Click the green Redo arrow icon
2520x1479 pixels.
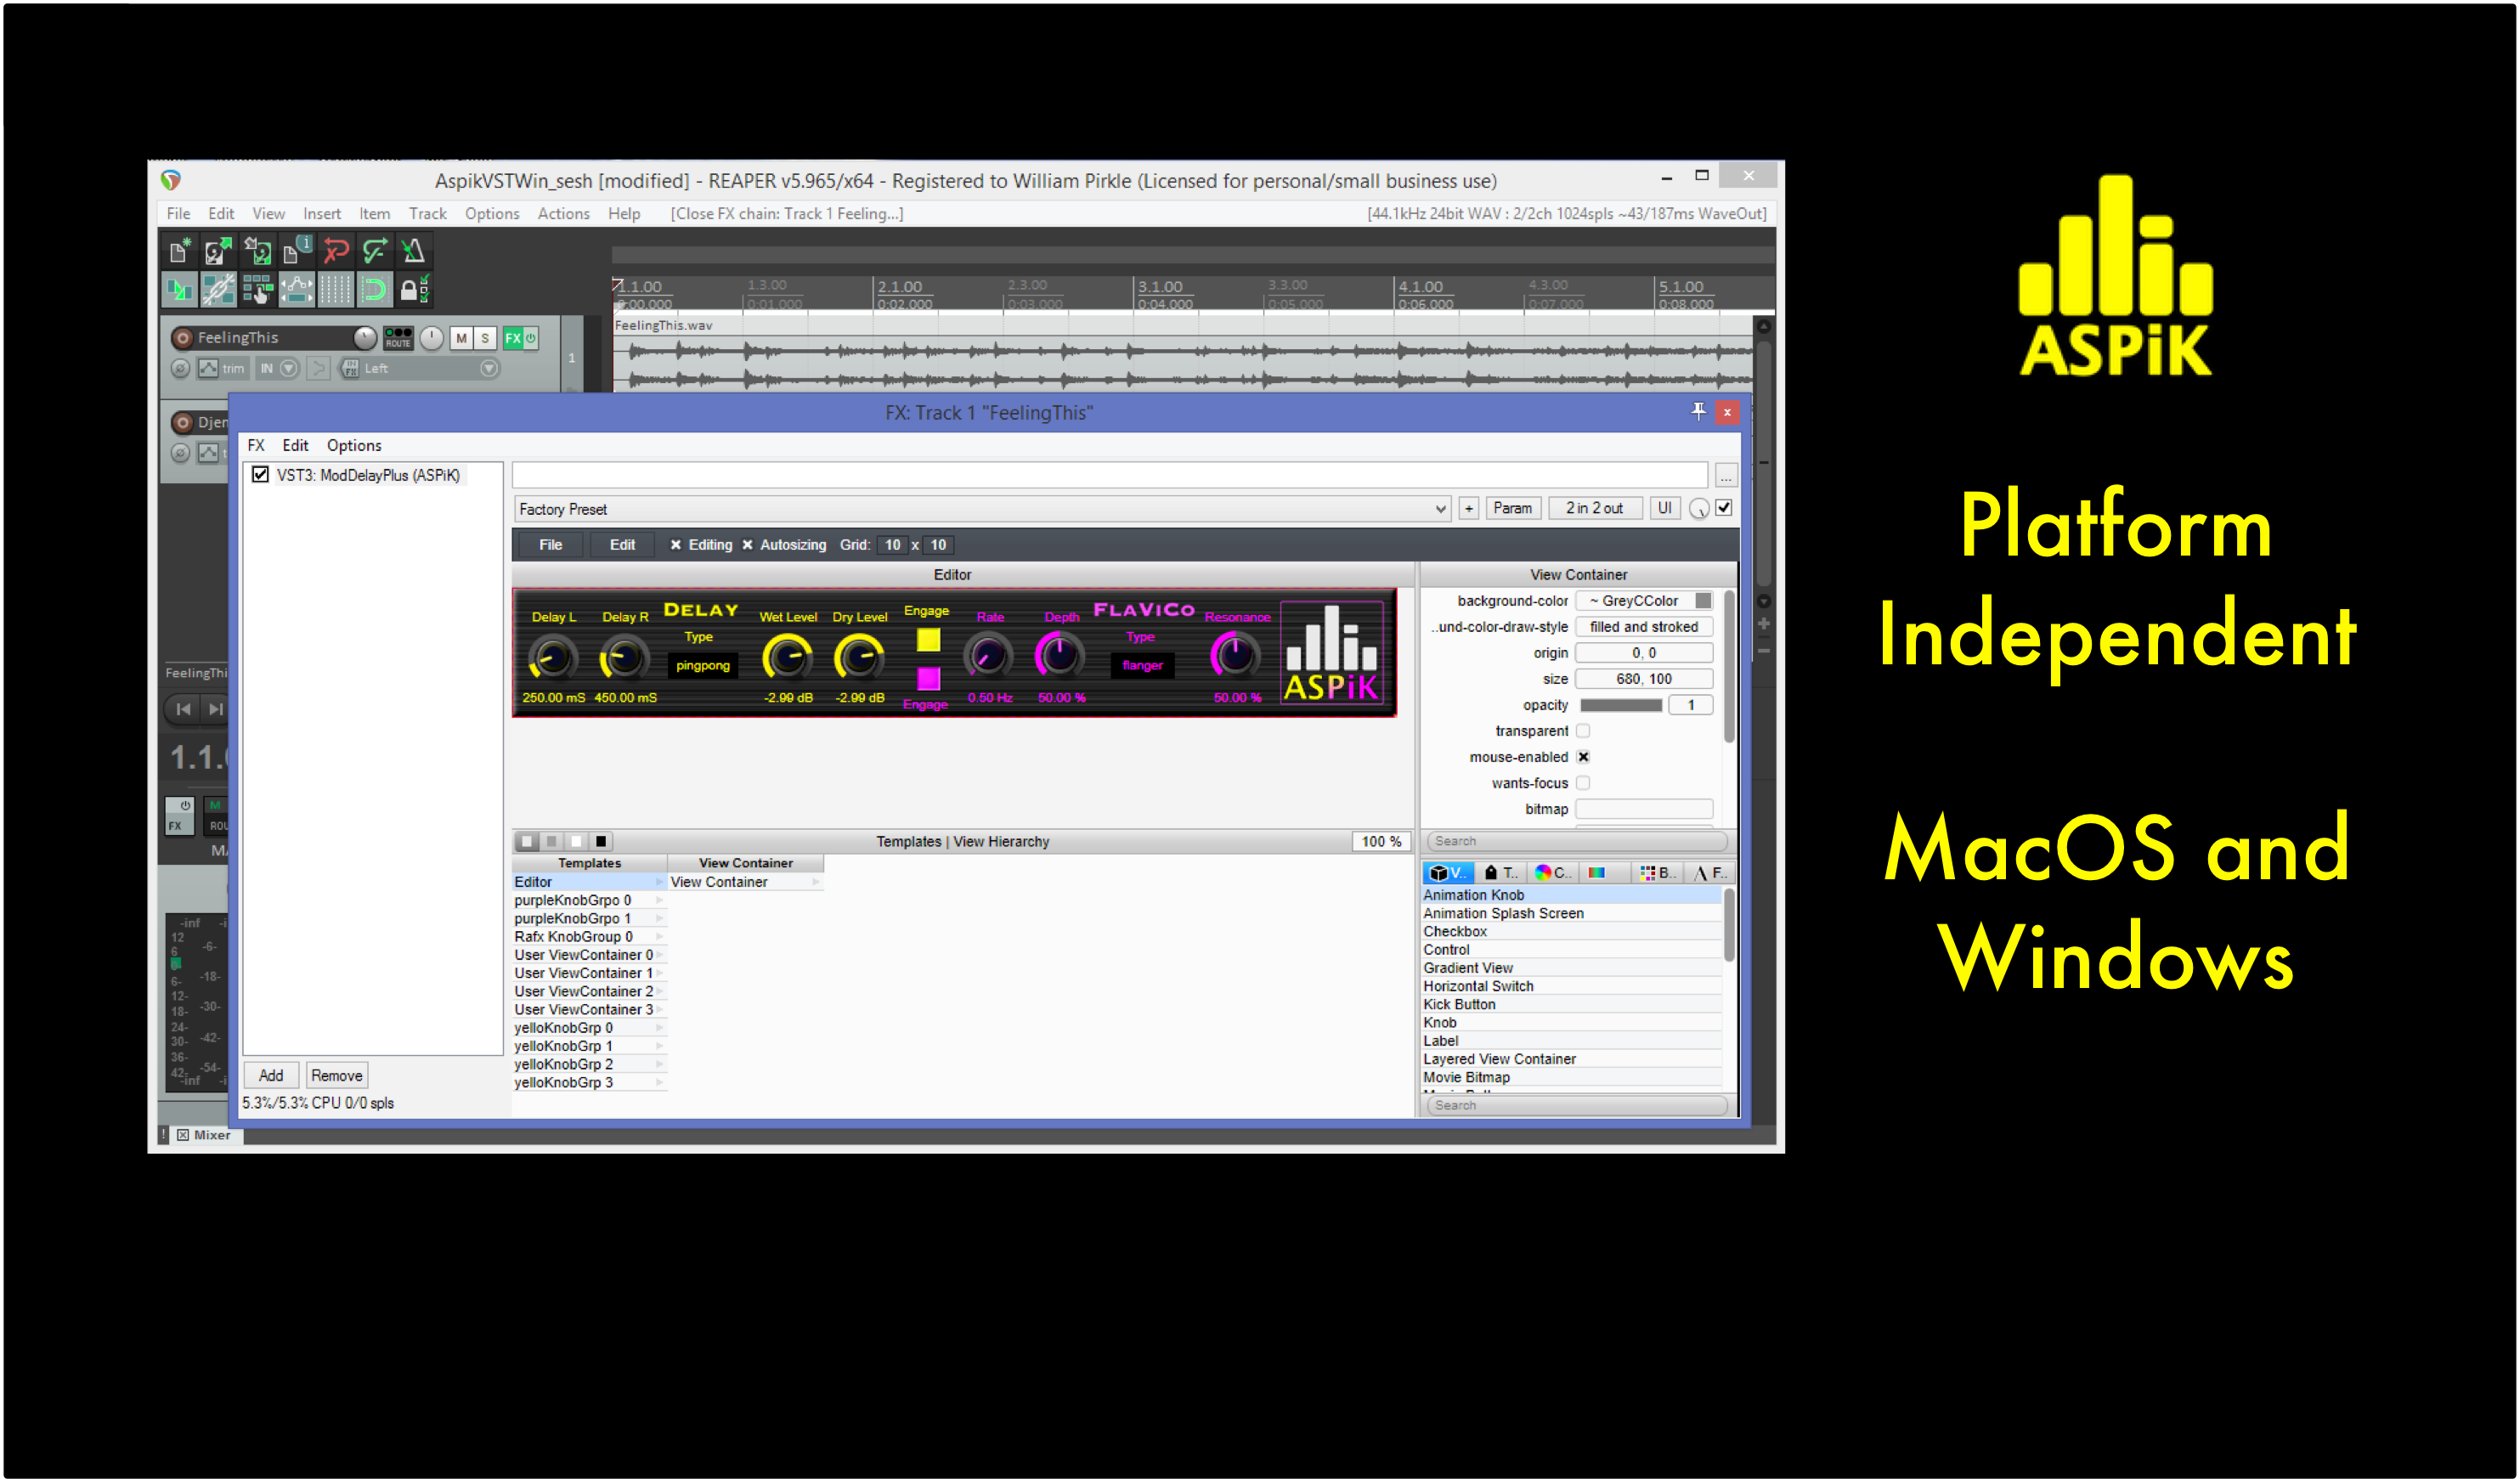point(374,251)
